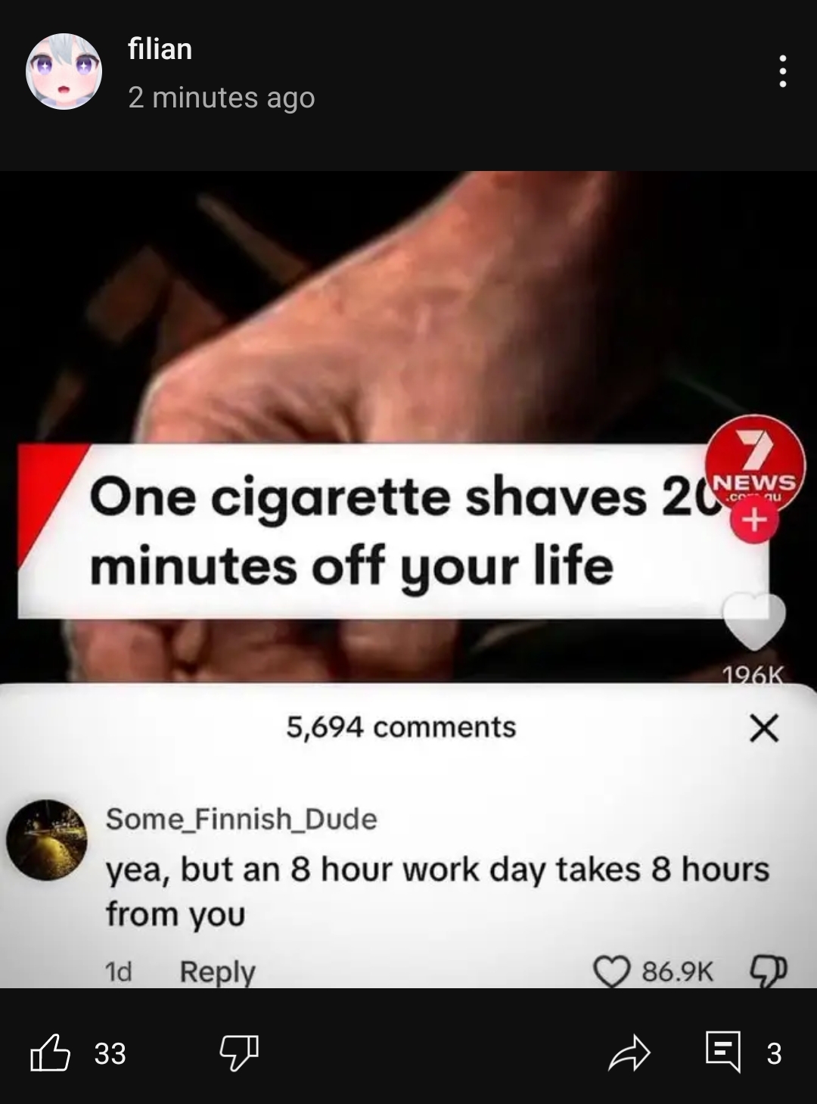Open the cigarette news image
The height and width of the screenshot is (1104, 817).
coord(408,579)
